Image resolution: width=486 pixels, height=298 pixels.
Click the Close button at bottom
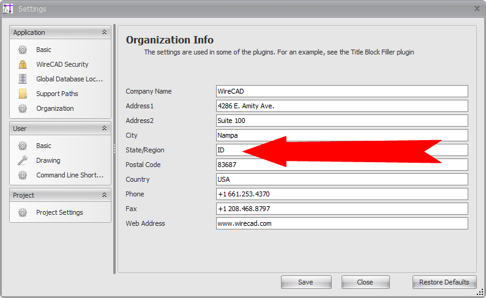pos(365,282)
